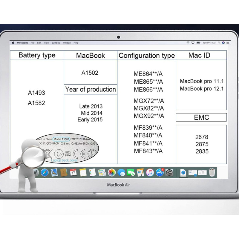Open Reminders from the dock

tap(92, 173)
